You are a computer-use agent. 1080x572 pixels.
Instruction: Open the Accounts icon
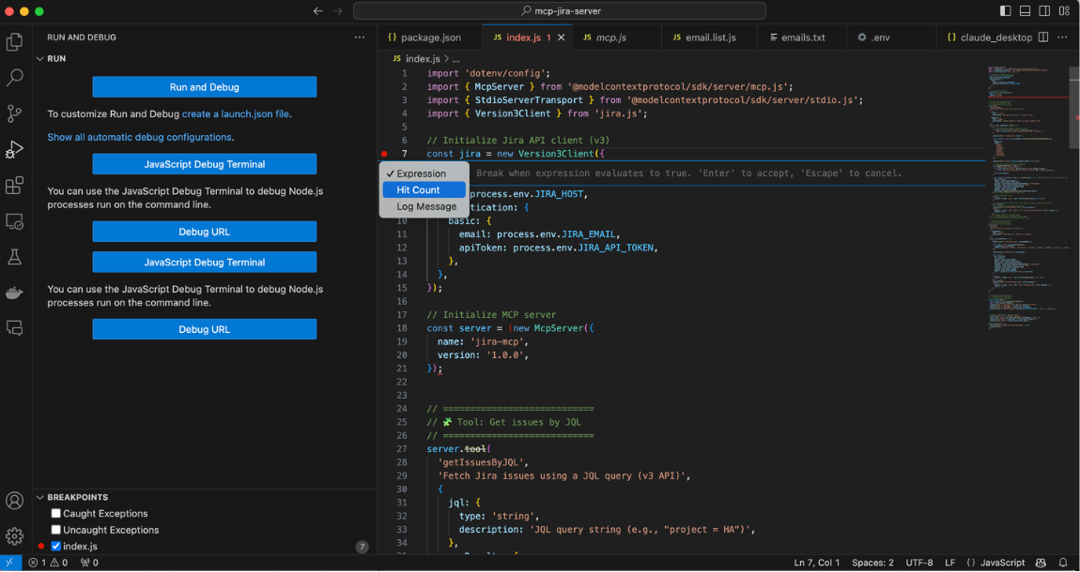click(15, 501)
